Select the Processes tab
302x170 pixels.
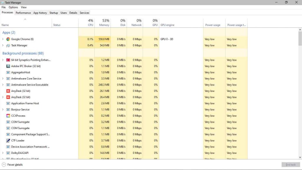point(7,12)
